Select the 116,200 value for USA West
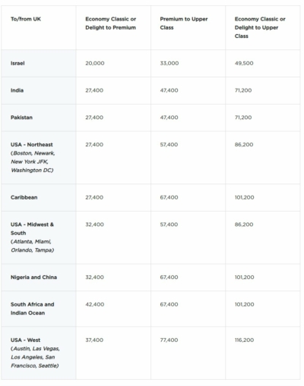 point(244,340)
